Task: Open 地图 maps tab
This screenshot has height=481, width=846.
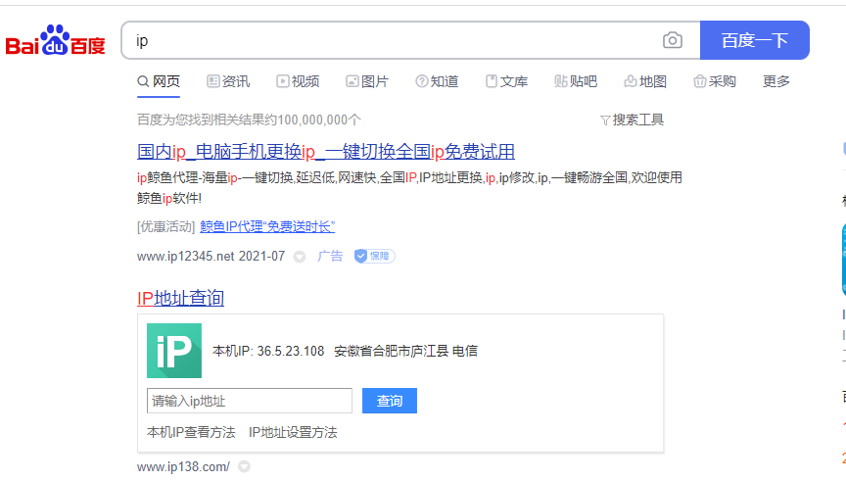Action: 645,81
